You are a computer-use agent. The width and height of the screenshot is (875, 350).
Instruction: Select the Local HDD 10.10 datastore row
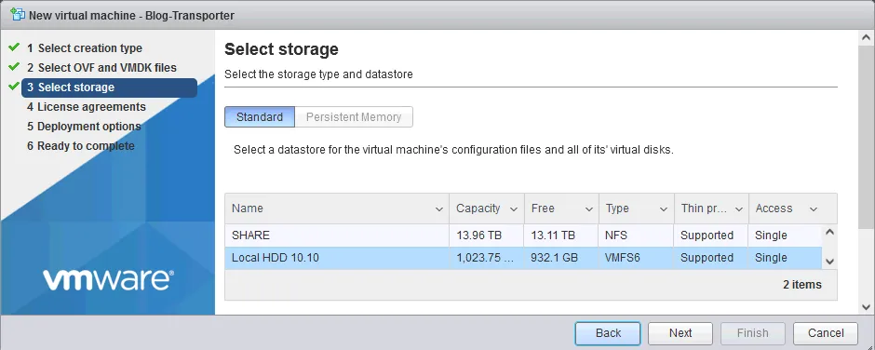coord(523,258)
